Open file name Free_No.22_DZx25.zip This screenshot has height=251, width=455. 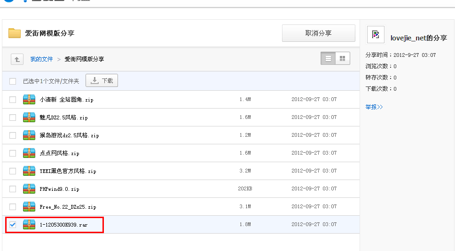68,207
